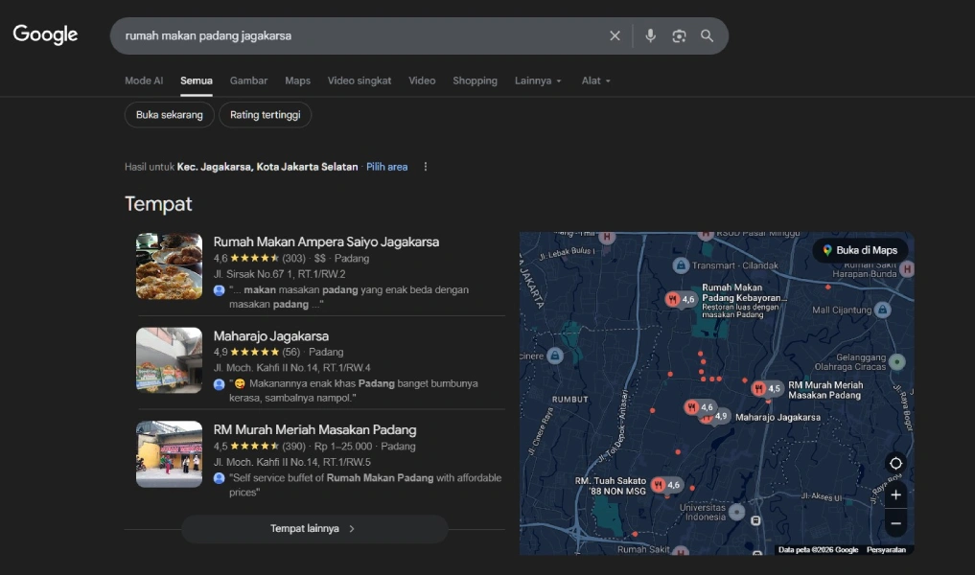Click the transit station icon near Universitas Indonesia
Viewport: 975px width, 575px height.
point(755,520)
